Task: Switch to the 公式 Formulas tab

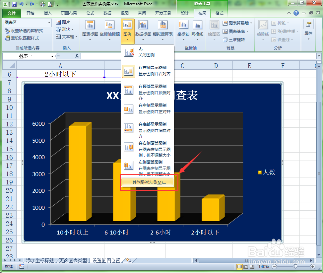Action: tap(90, 13)
